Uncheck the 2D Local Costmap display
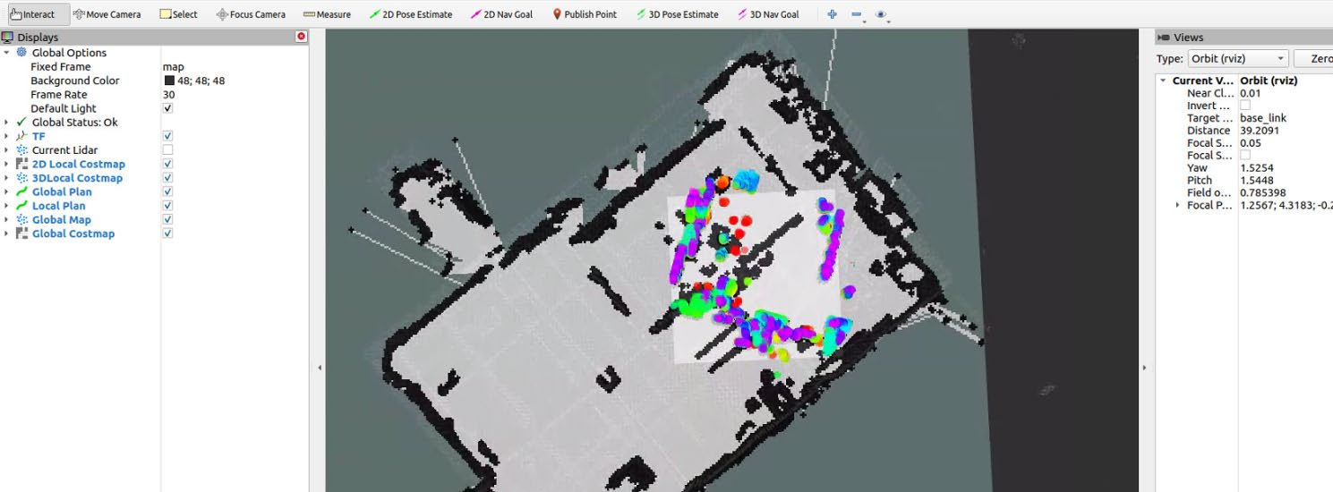Screen dimensions: 1333x492 (167, 164)
